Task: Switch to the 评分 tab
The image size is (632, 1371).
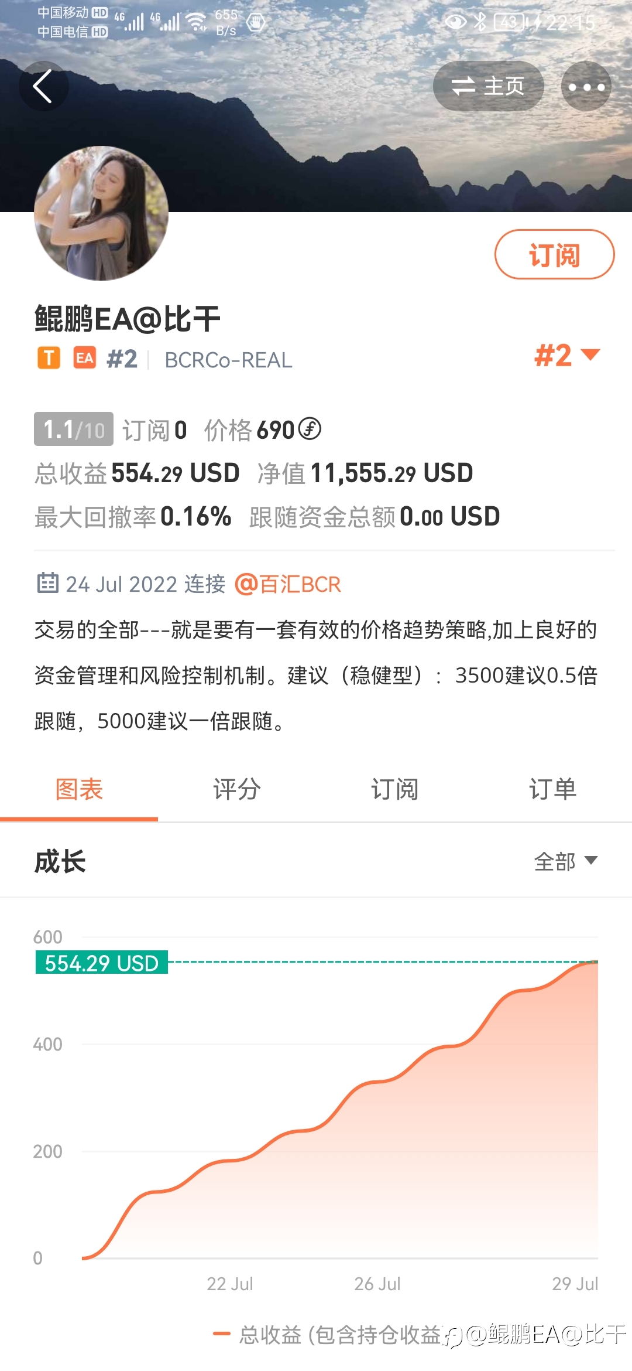Action: (237, 789)
